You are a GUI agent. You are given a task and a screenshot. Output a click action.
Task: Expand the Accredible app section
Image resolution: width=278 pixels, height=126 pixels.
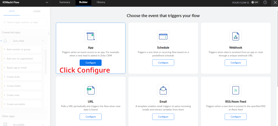[x=43, y=124]
